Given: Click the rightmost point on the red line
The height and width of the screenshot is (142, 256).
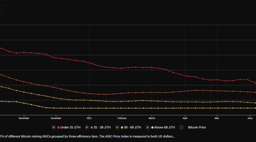Looking at the screenshot, I should click(x=255, y=83).
